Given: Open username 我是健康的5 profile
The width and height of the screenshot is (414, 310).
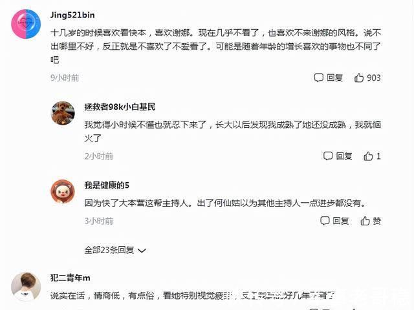Looking at the screenshot, I should tap(107, 185).
